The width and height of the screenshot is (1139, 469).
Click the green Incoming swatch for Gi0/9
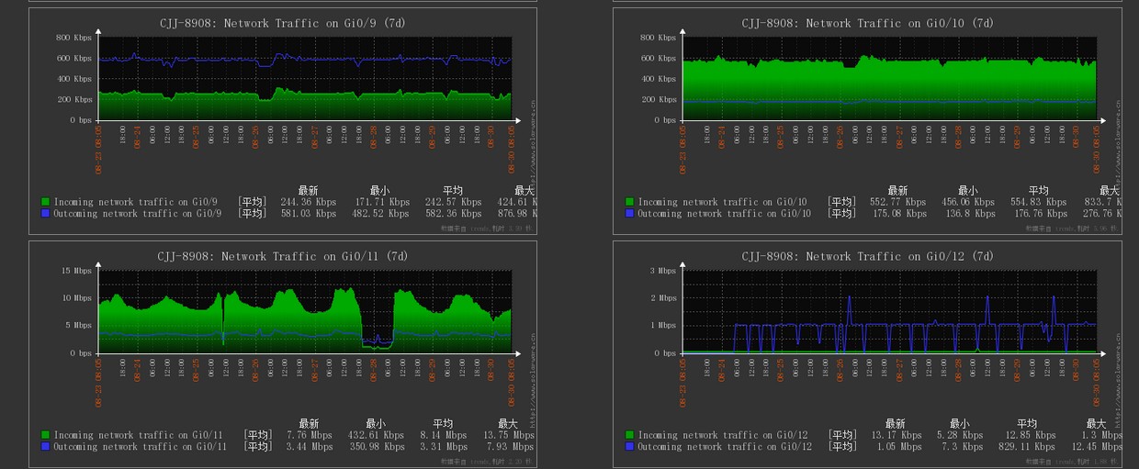(x=45, y=202)
